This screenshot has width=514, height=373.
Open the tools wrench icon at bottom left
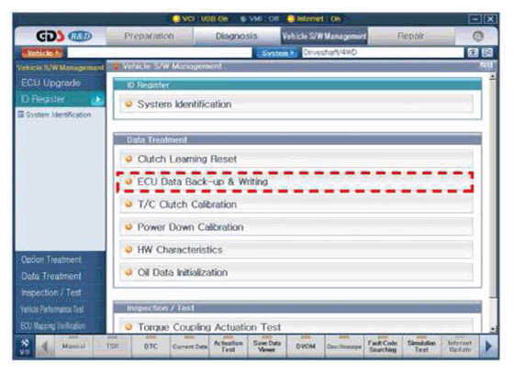click(x=25, y=346)
